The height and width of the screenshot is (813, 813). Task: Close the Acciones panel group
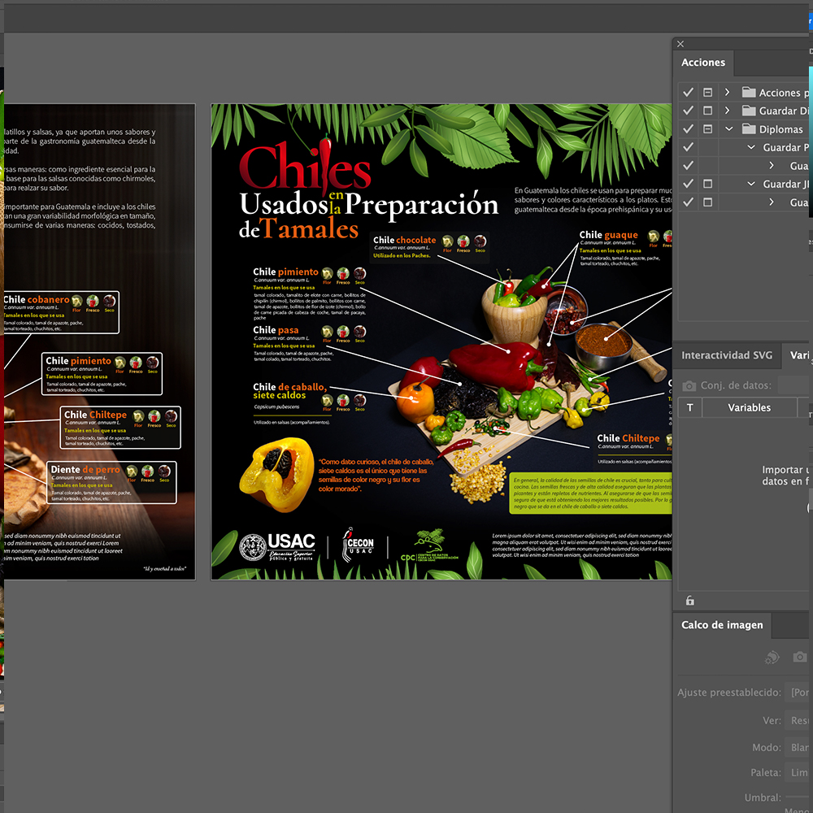tap(680, 44)
